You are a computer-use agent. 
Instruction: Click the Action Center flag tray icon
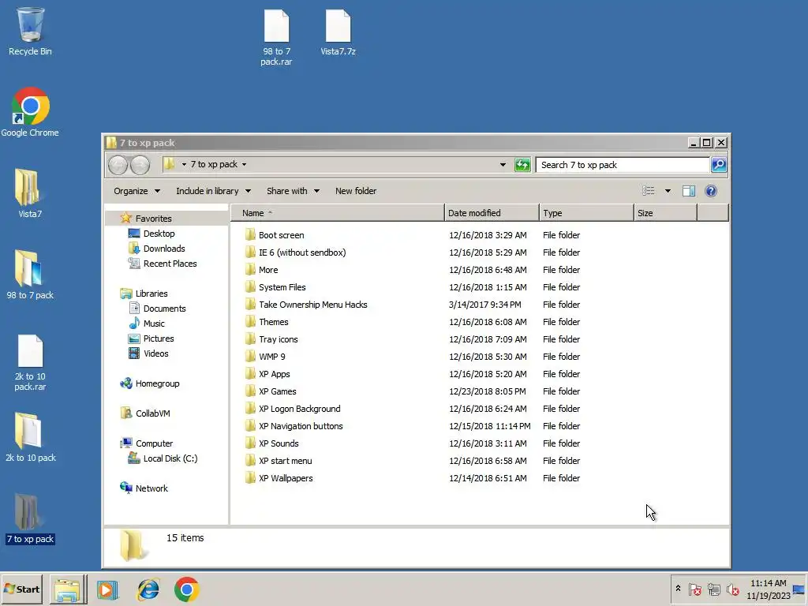[x=694, y=589]
